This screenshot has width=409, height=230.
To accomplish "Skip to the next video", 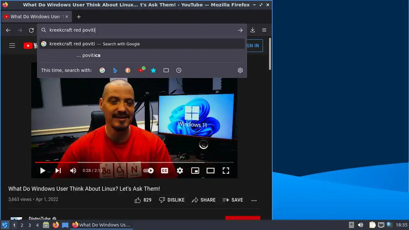I will click(x=58, y=171).
